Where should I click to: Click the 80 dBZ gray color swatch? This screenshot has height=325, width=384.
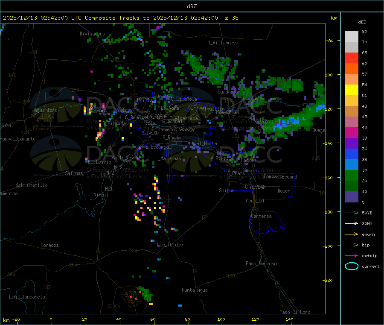[x=352, y=37]
